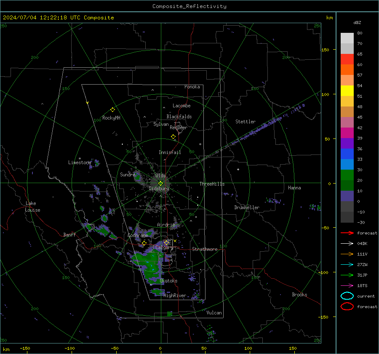Screen dimensions: 379x354
Task: Click yellow diamond marker beside RockyMH
Action: click(x=112, y=110)
